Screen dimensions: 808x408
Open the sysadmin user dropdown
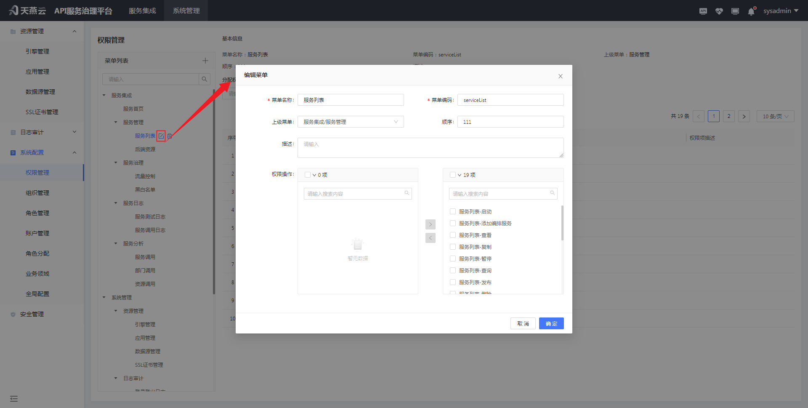781,11
